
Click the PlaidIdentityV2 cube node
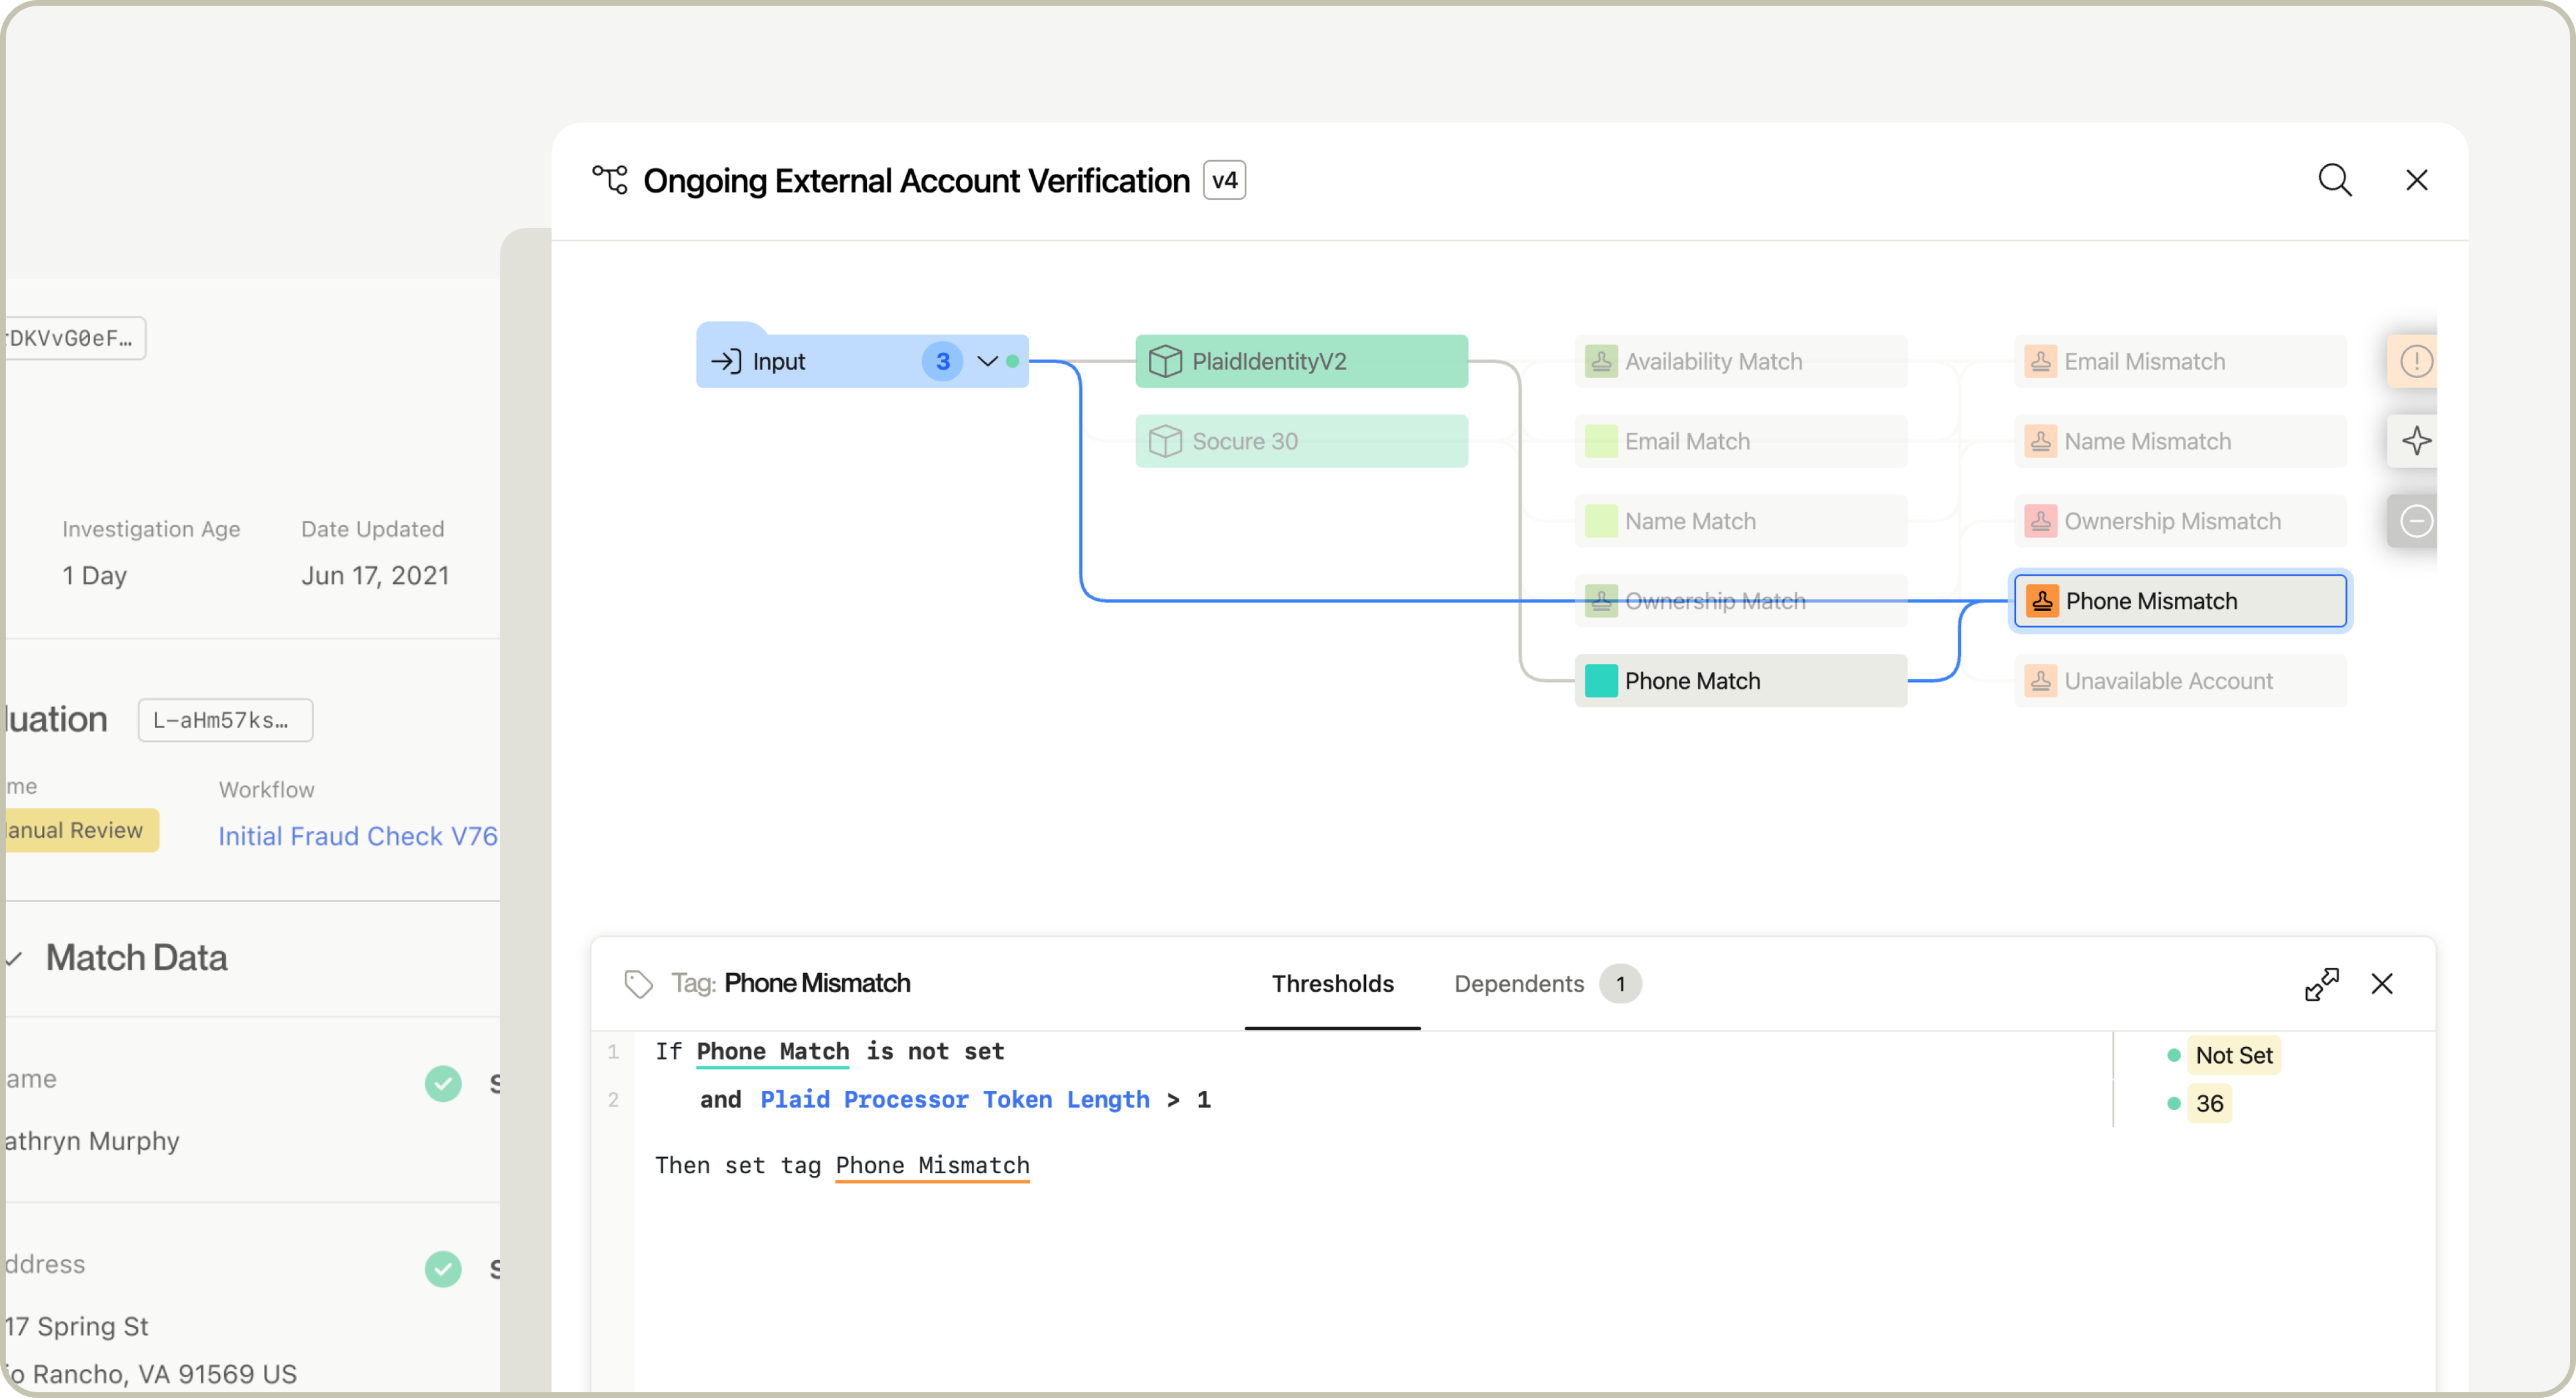click(x=1300, y=361)
